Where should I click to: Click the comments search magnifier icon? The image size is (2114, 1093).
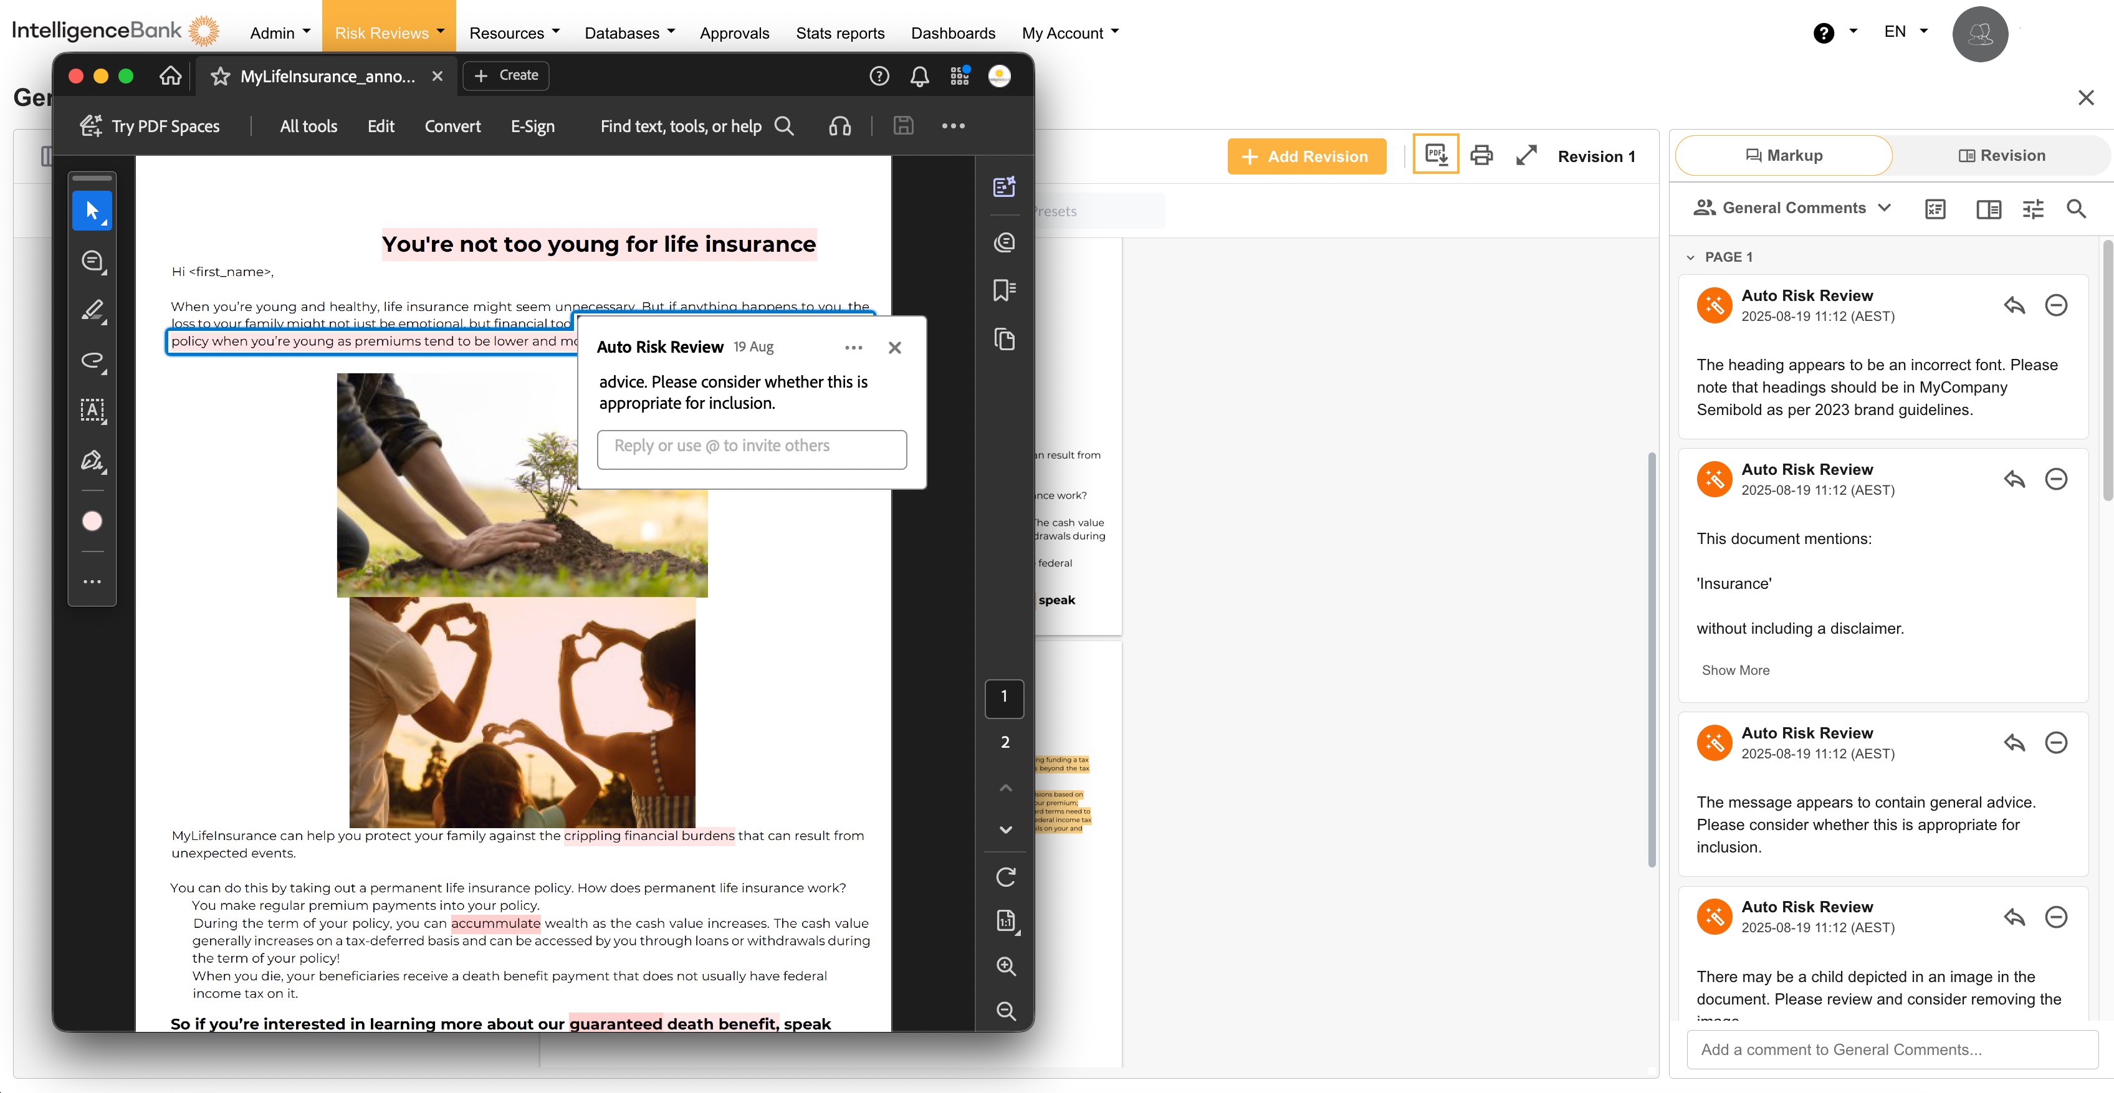2075,208
